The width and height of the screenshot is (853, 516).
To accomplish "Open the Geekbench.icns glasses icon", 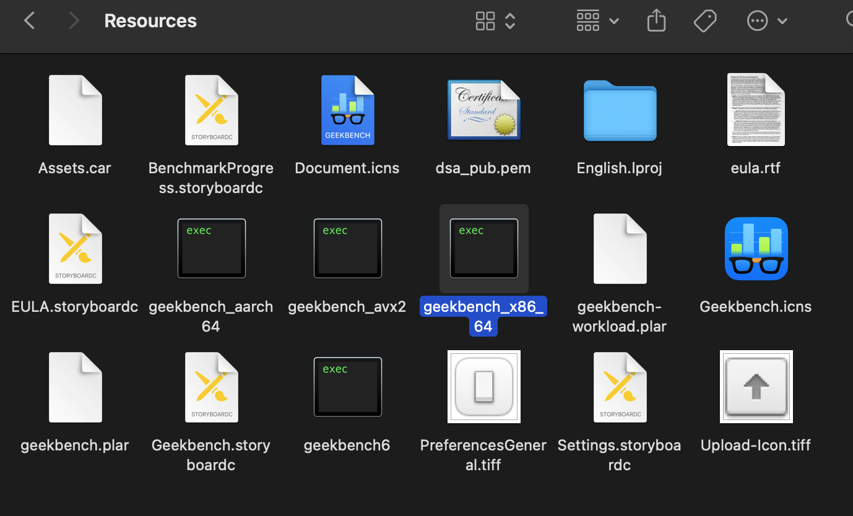I will [x=756, y=249].
